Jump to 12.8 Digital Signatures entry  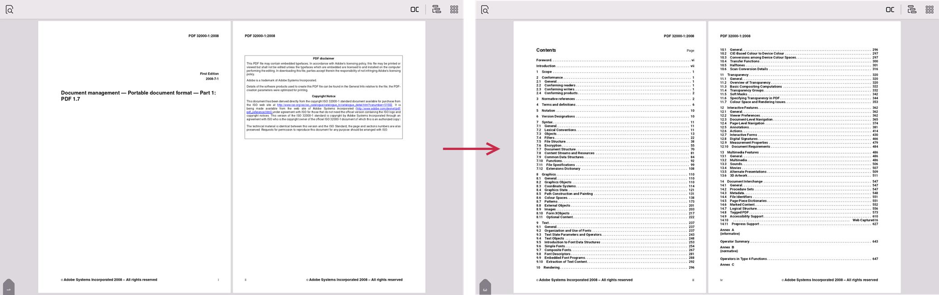click(x=743, y=139)
